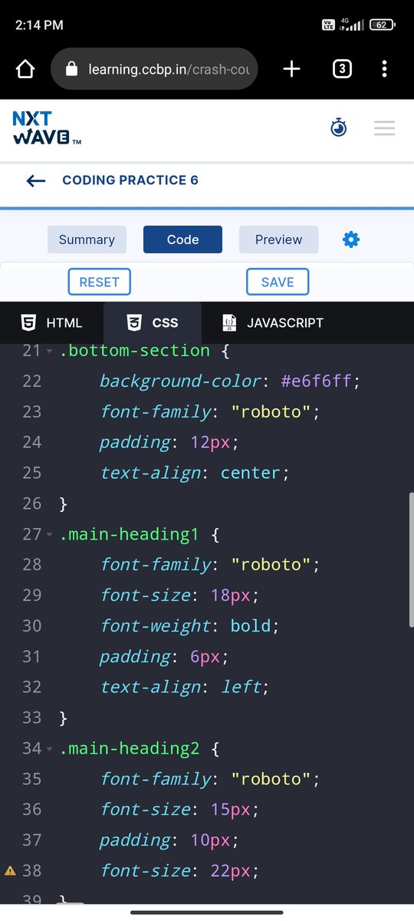
Task: Click the JavaScript file icon
Action: point(229,323)
